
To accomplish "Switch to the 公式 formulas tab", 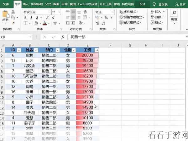I will pyautogui.click(x=48, y=4).
